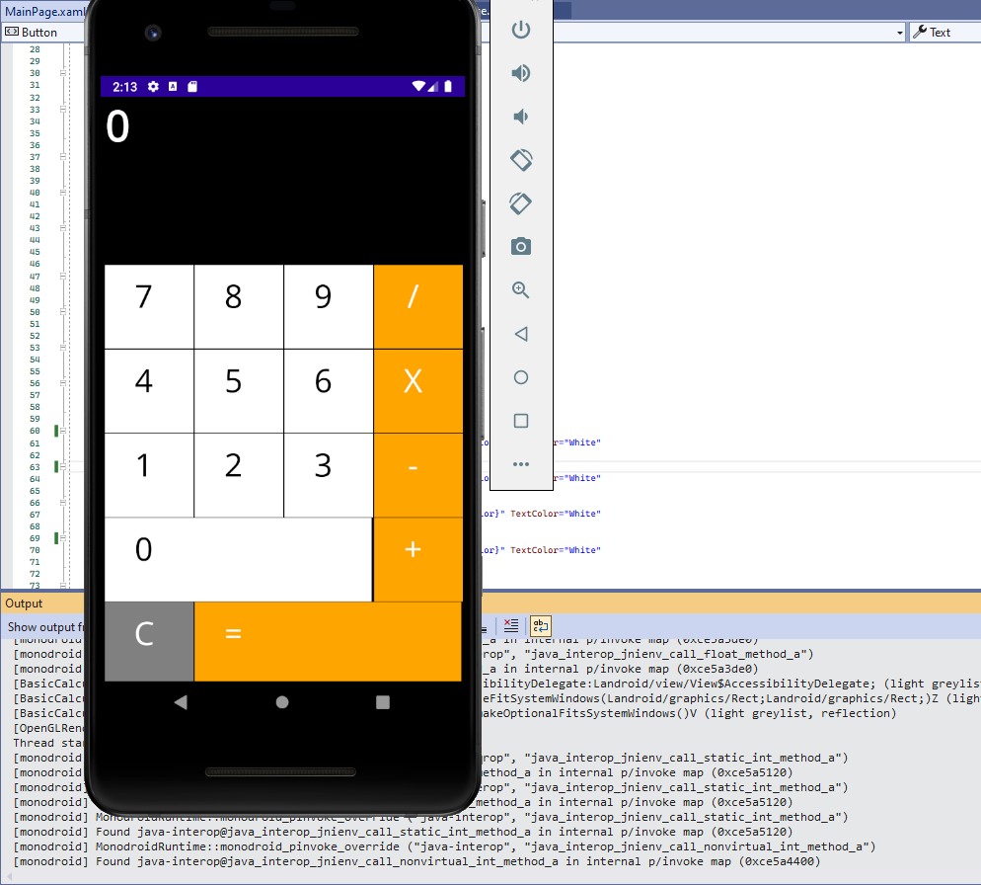
Task: Click the volume up emulator icon
Action: coord(521,73)
